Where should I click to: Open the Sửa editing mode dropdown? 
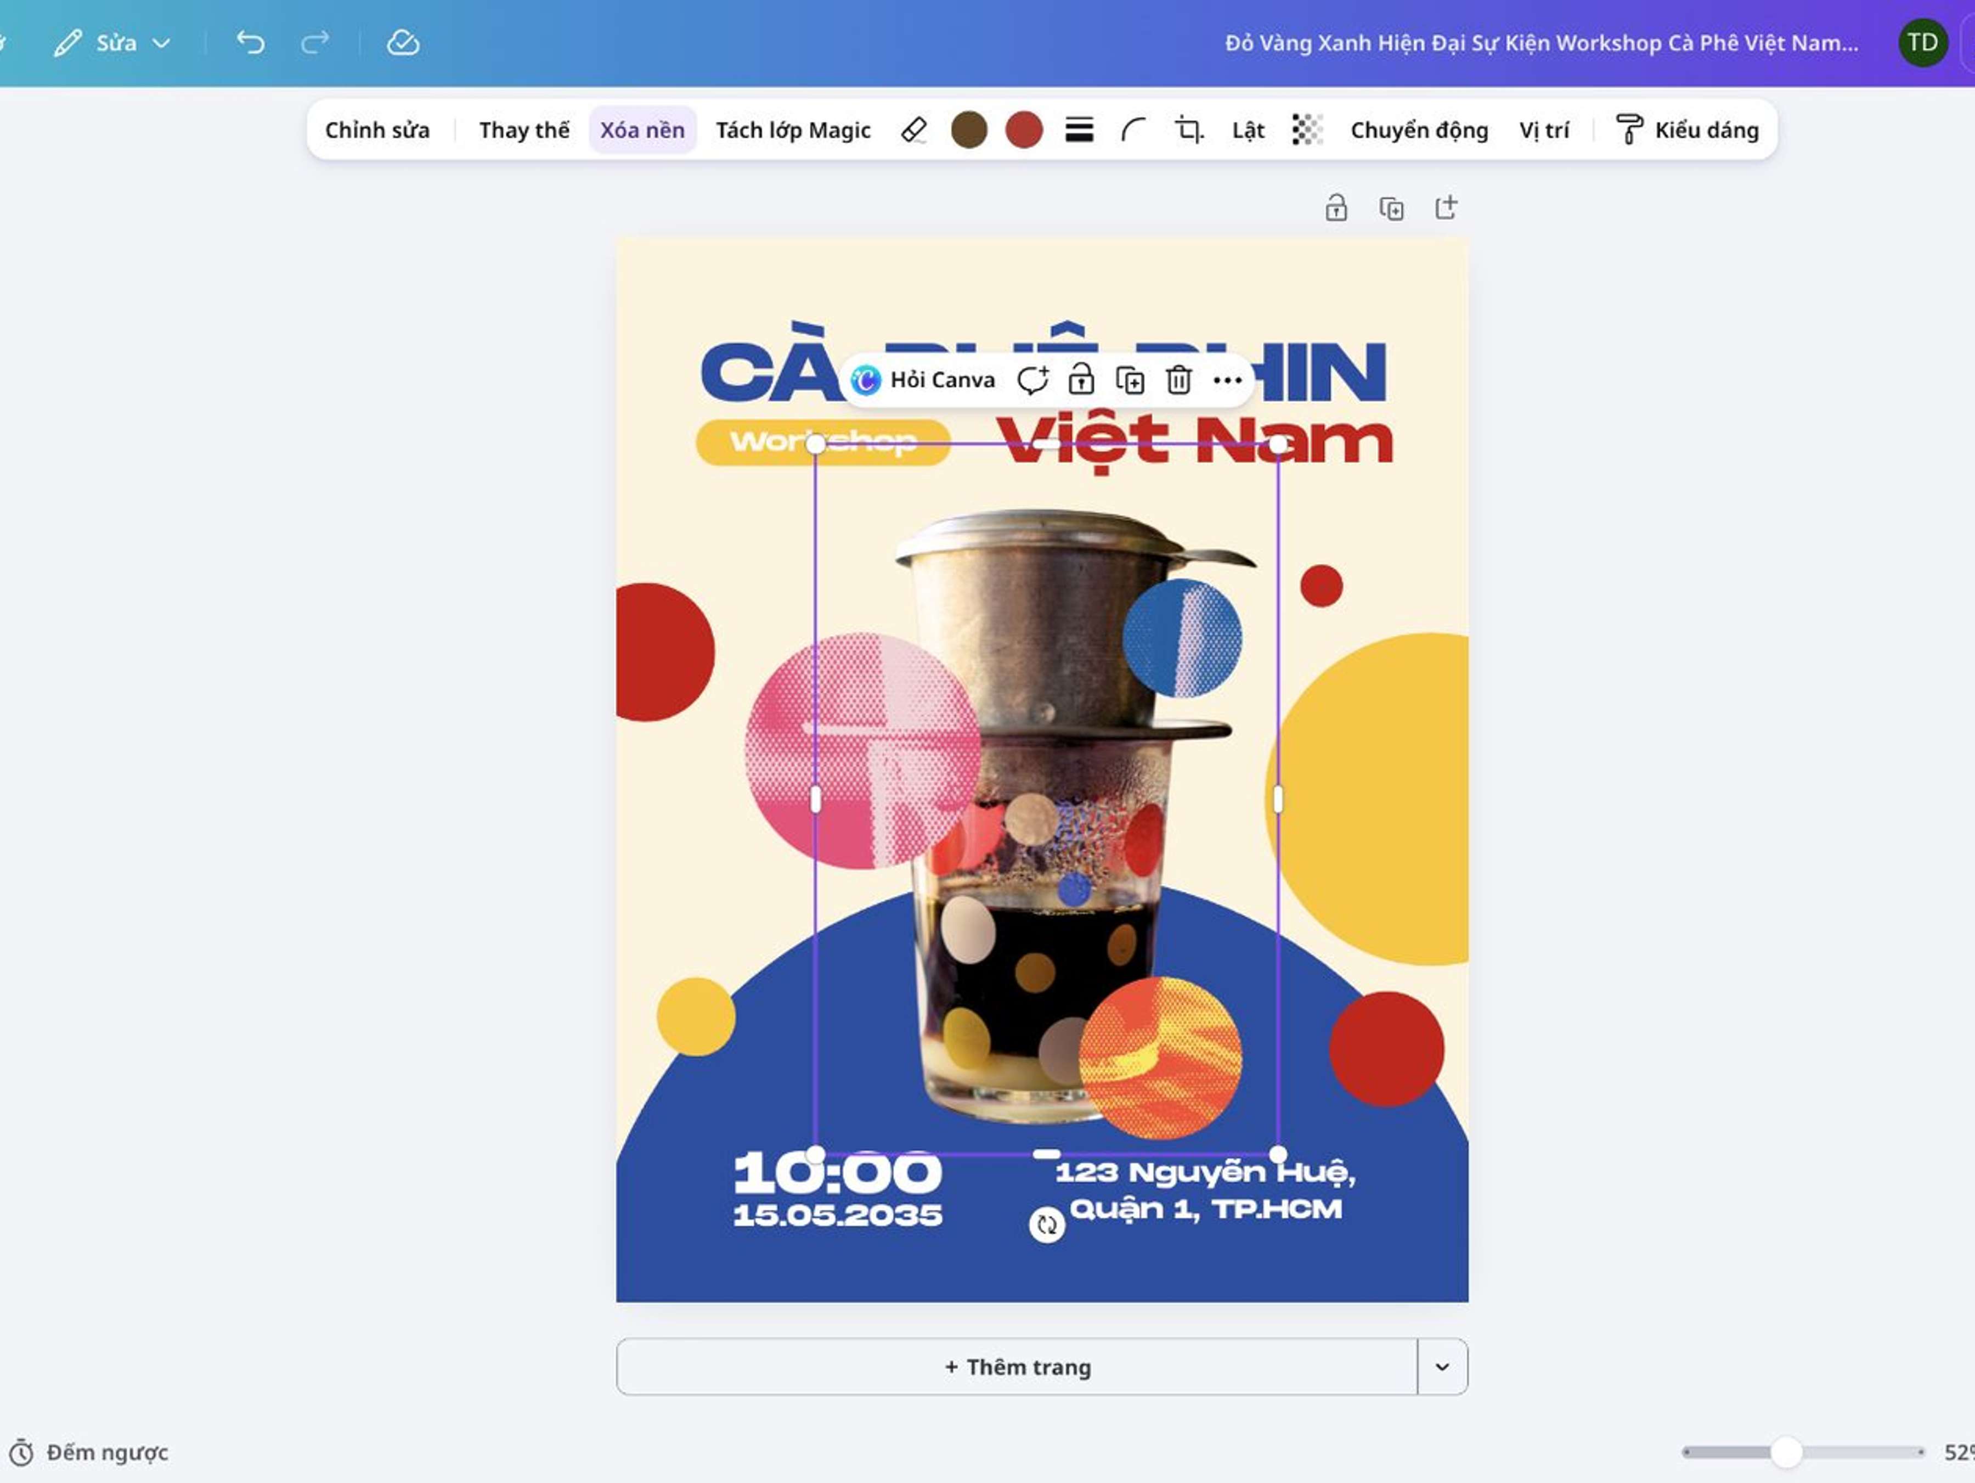pyautogui.click(x=112, y=42)
